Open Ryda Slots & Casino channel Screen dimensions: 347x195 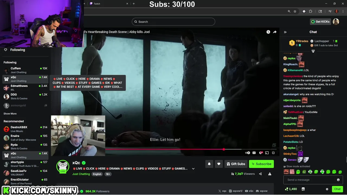click(25, 147)
